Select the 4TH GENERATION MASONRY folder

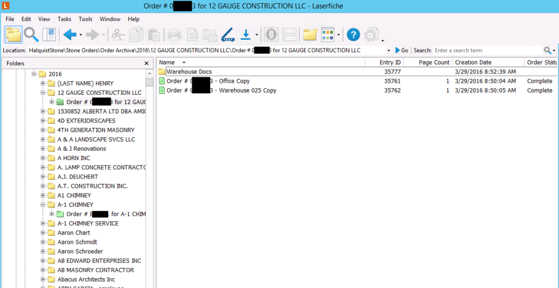pyautogui.click(x=96, y=130)
